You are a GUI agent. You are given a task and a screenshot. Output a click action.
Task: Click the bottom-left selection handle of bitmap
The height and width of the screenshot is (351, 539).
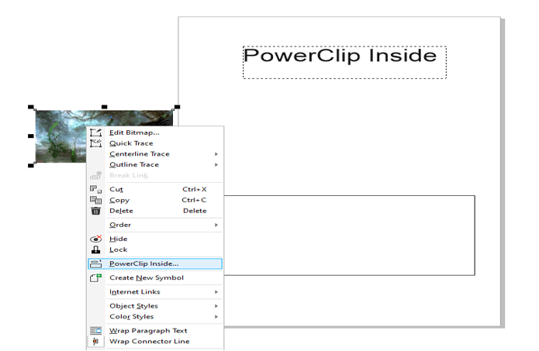pos(31,166)
